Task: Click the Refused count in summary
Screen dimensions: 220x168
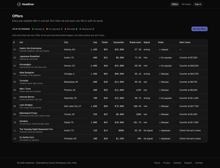Action: 71,29
